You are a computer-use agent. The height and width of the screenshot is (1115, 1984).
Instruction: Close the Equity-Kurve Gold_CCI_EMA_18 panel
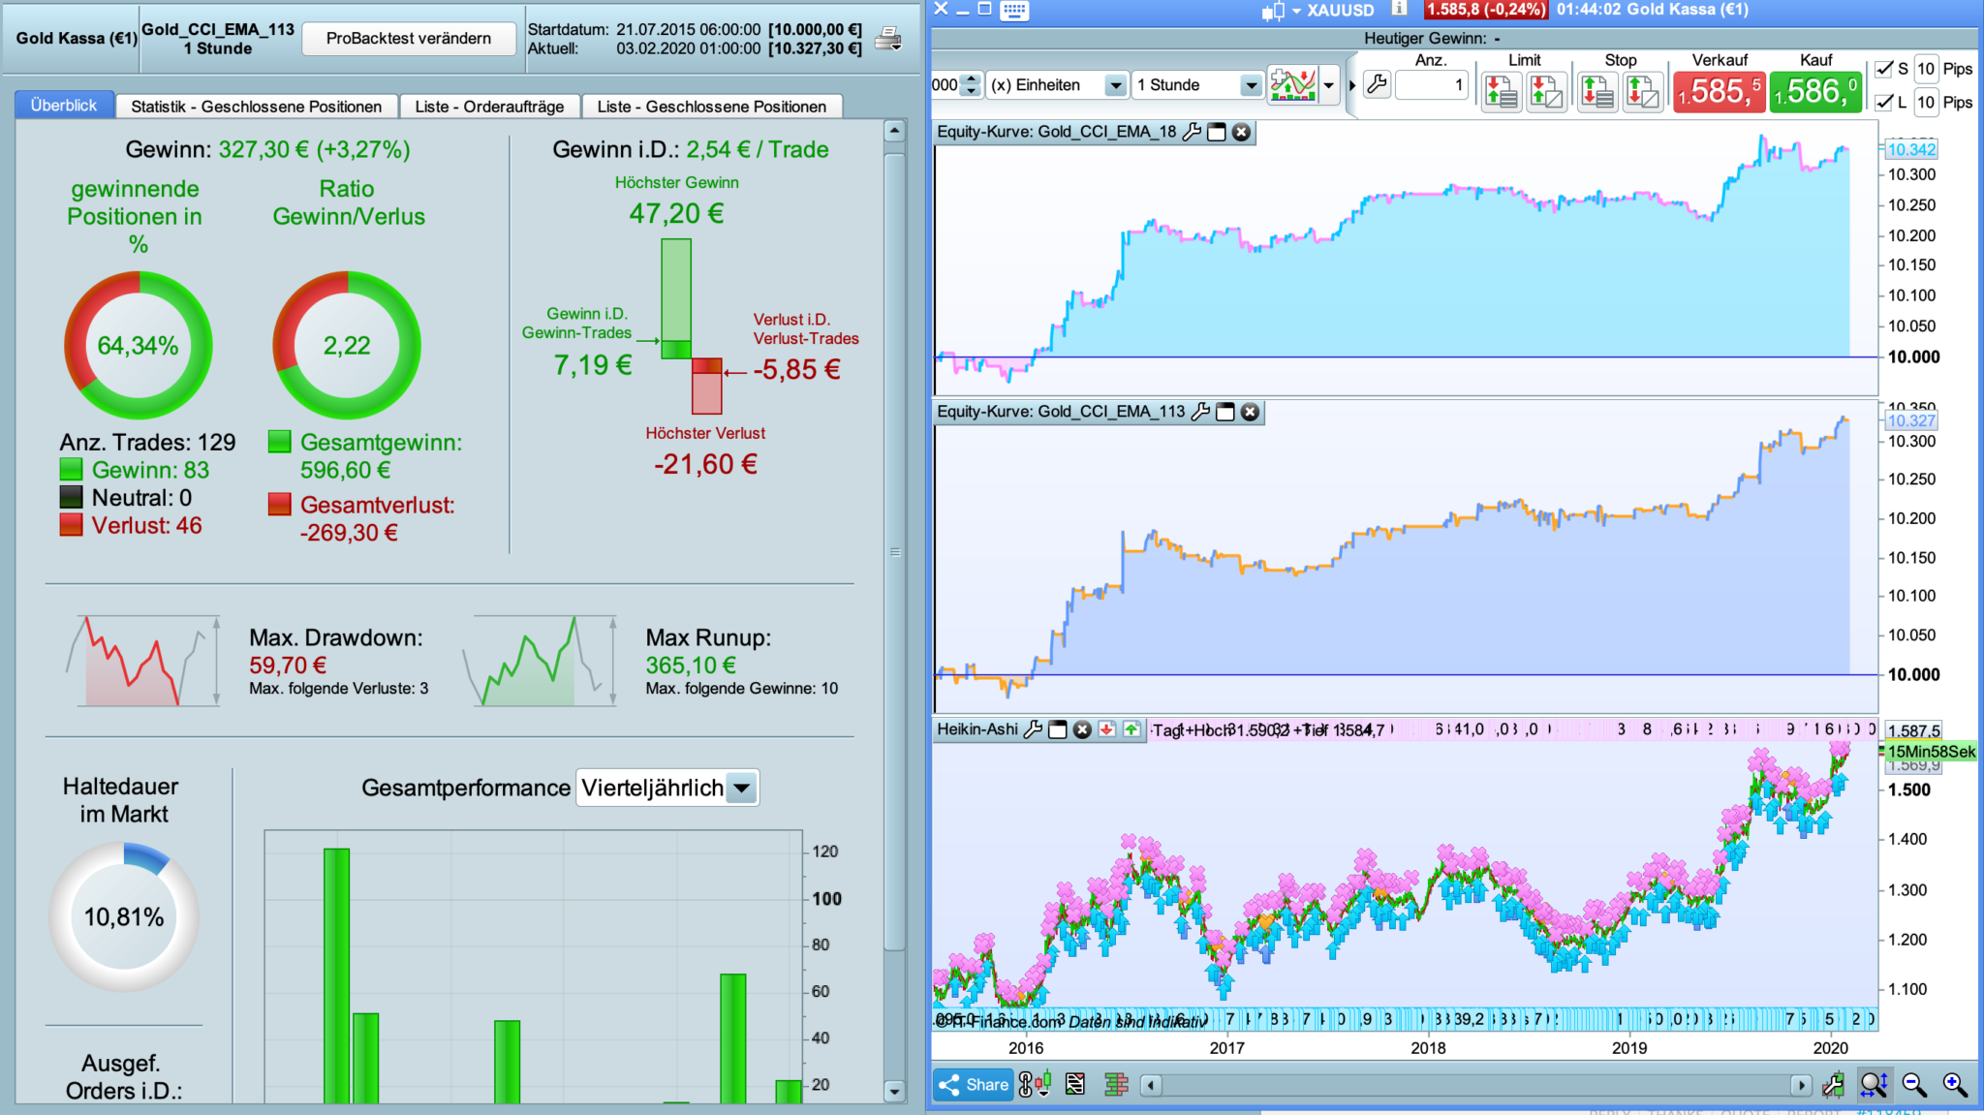coord(1241,132)
